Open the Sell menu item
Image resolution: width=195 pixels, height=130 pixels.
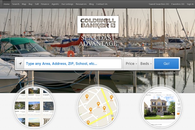point(37,4)
